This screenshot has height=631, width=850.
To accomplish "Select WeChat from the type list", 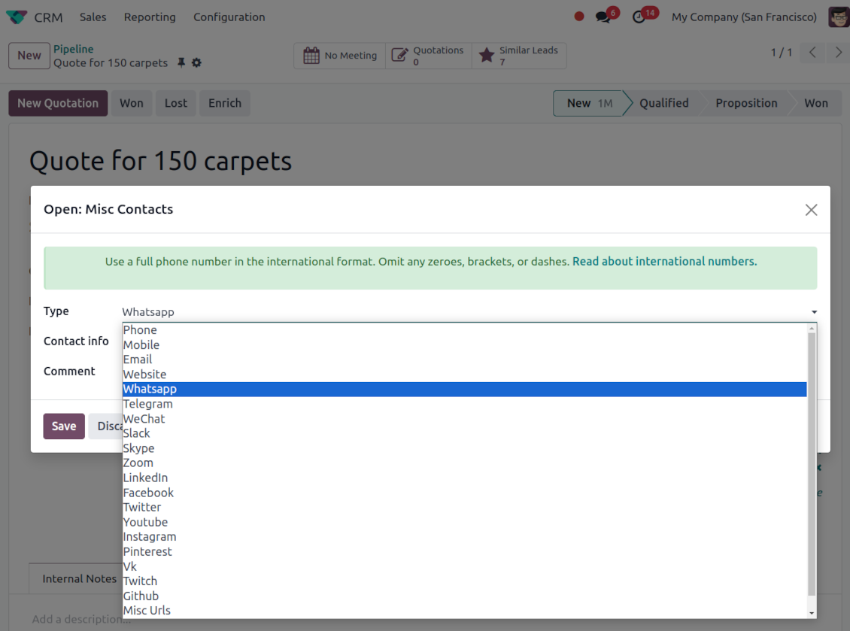I will [465, 419].
